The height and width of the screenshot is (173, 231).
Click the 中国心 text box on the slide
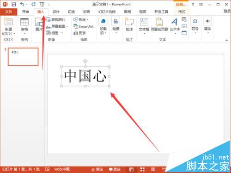tap(85, 76)
